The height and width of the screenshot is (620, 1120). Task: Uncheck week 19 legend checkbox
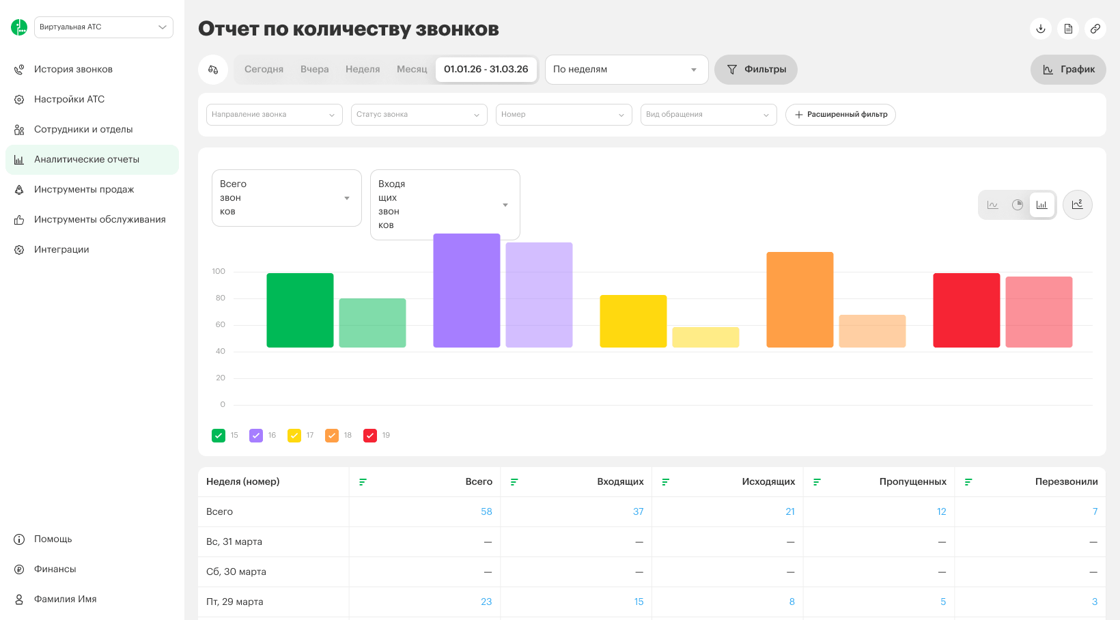370,436
